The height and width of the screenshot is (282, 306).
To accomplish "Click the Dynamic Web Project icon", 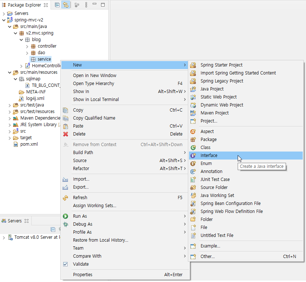I will [193, 105].
